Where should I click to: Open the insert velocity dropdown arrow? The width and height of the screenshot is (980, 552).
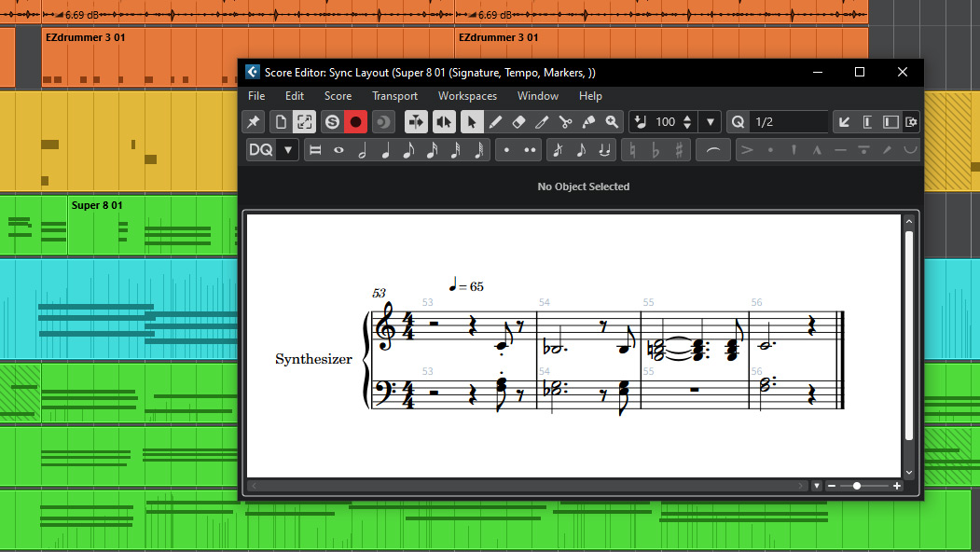711,122
